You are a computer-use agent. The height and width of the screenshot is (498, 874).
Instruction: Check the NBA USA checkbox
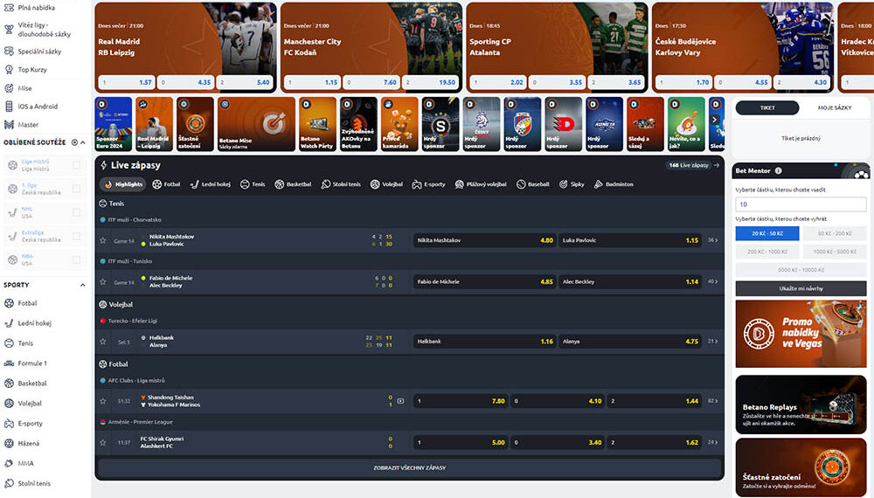[x=76, y=259]
